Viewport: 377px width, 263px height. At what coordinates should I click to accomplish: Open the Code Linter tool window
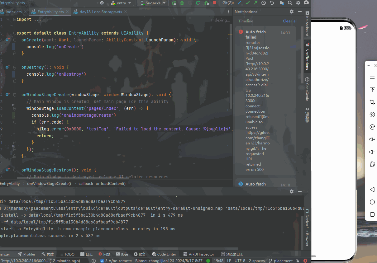tap(164, 254)
